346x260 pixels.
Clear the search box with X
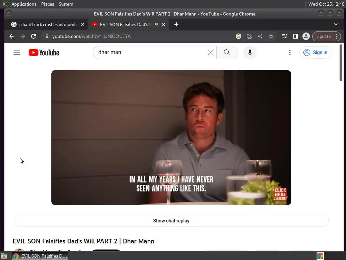pyautogui.click(x=211, y=52)
